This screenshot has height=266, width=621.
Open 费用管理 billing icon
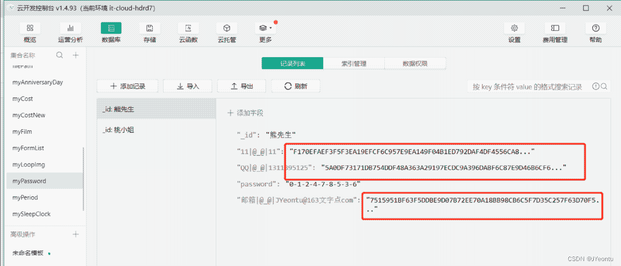tap(555, 29)
